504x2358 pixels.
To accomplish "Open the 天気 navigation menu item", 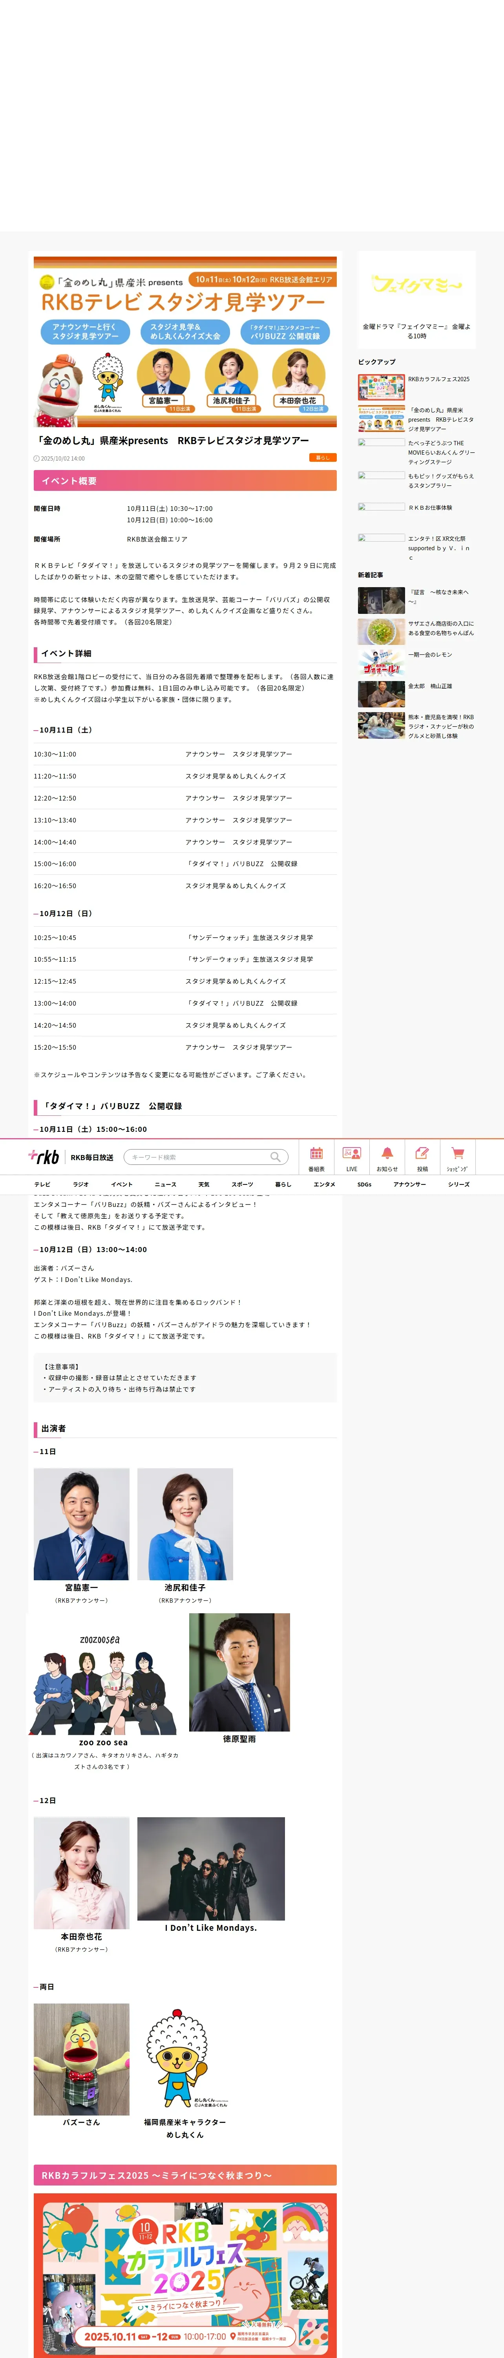I will tap(204, 1185).
